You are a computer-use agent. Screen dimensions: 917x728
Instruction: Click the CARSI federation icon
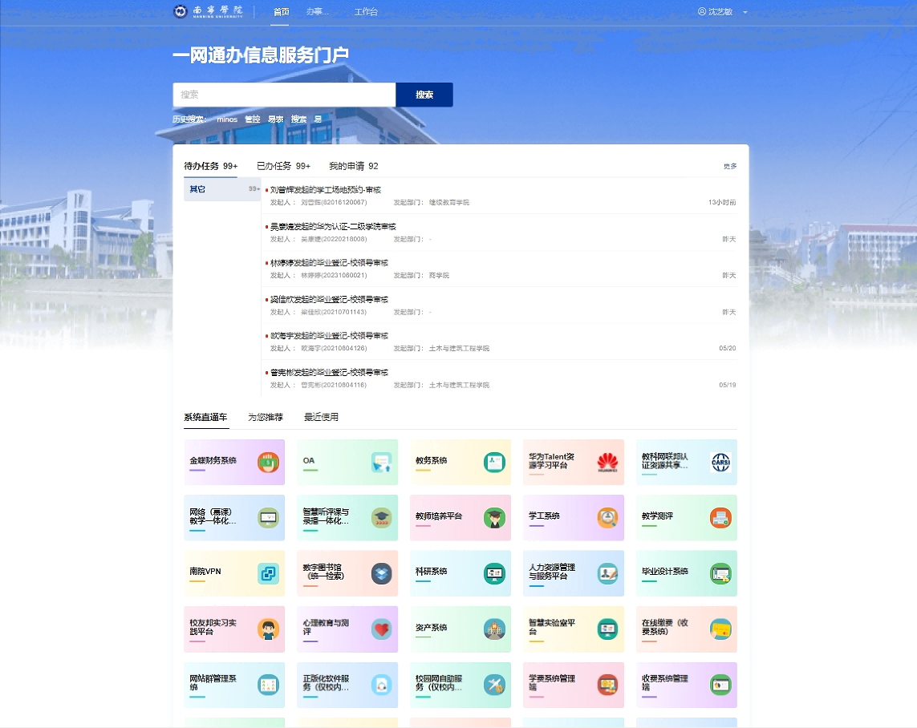[x=720, y=462]
